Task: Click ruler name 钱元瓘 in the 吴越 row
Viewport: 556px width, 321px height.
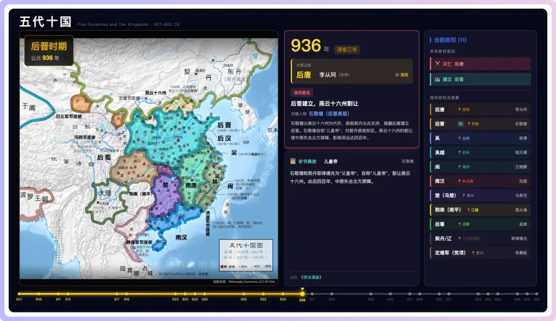Action: point(521,153)
